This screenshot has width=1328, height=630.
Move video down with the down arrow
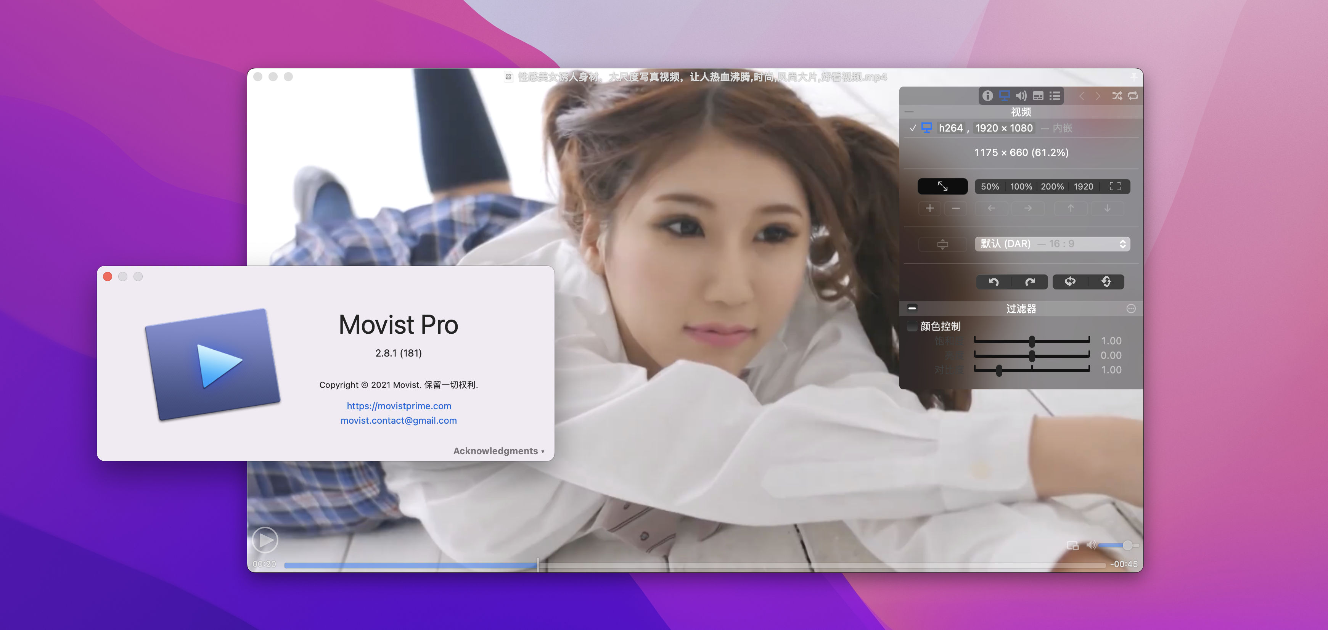[1107, 208]
